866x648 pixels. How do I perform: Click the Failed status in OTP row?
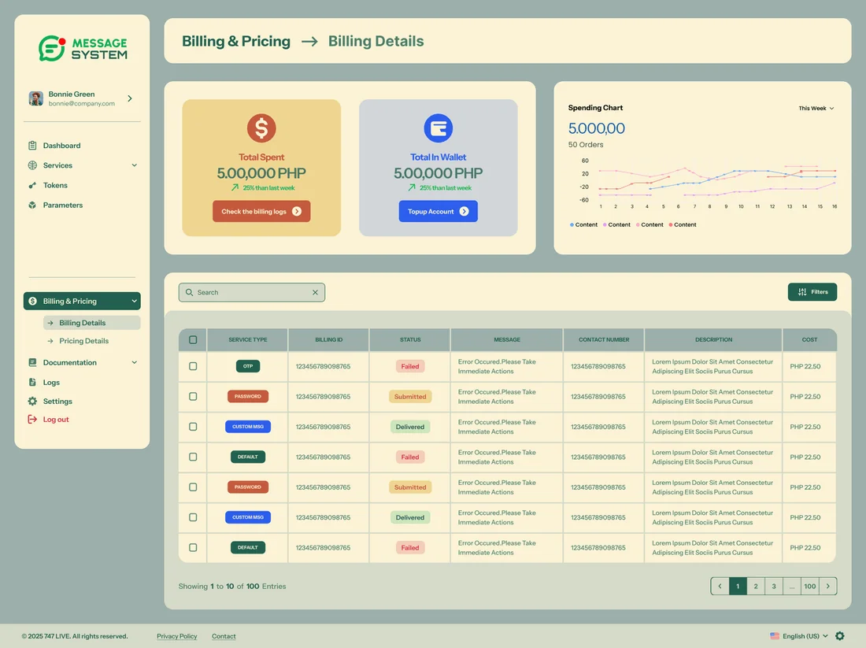(x=410, y=366)
